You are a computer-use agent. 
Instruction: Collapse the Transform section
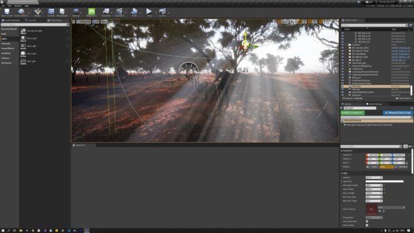point(347,151)
